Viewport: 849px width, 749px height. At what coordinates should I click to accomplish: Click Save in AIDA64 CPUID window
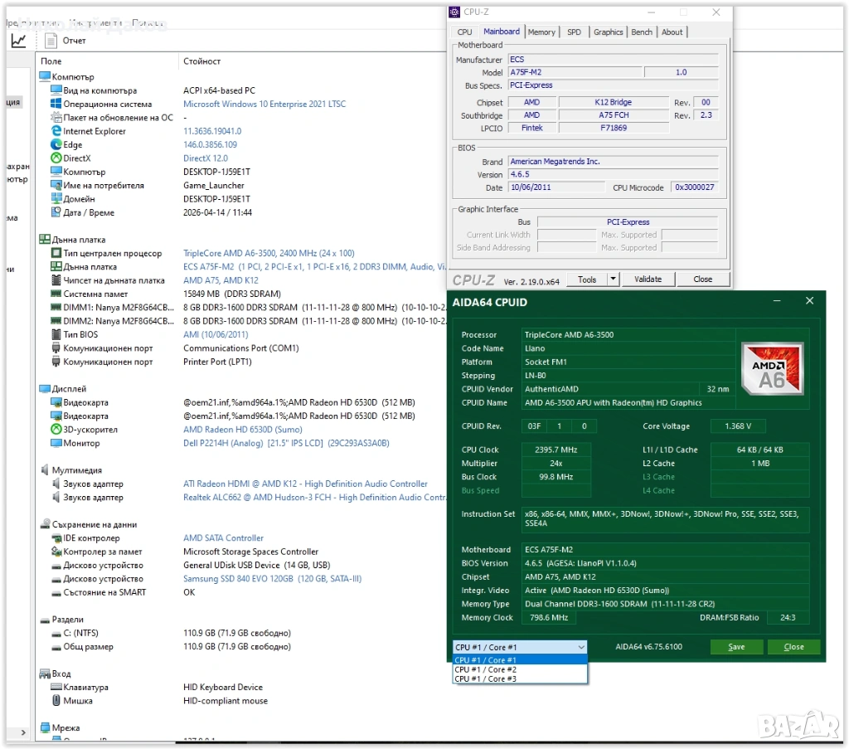click(x=736, y=647)
